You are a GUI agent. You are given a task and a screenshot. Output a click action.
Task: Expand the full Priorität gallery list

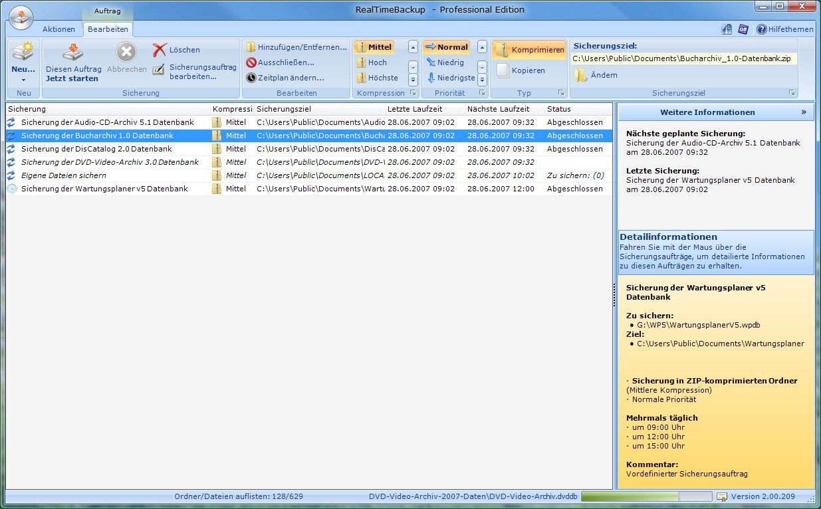click(x=483, y=80)
